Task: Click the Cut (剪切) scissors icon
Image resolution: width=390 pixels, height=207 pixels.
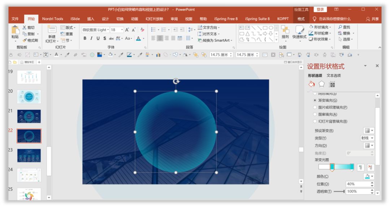Action: (25, 27)
